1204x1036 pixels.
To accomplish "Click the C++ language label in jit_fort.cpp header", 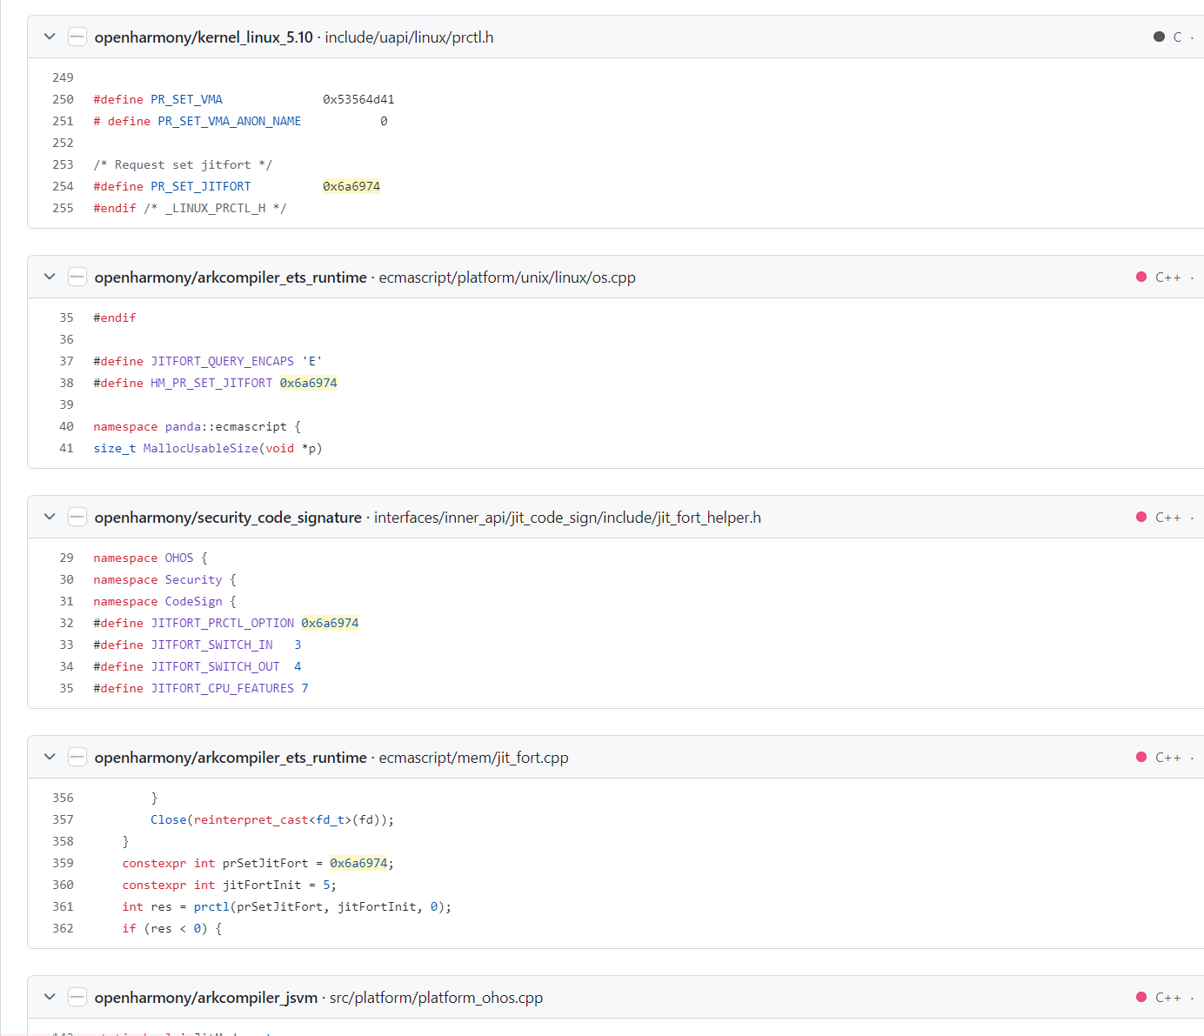I will click(x=1167, y=758).
